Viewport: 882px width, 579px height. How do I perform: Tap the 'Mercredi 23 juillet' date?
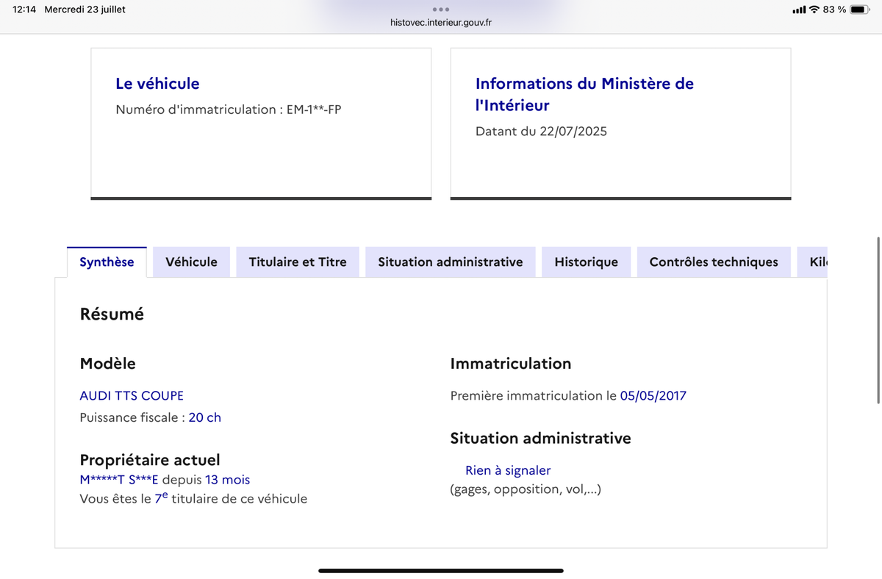click(x=85, y=10)
